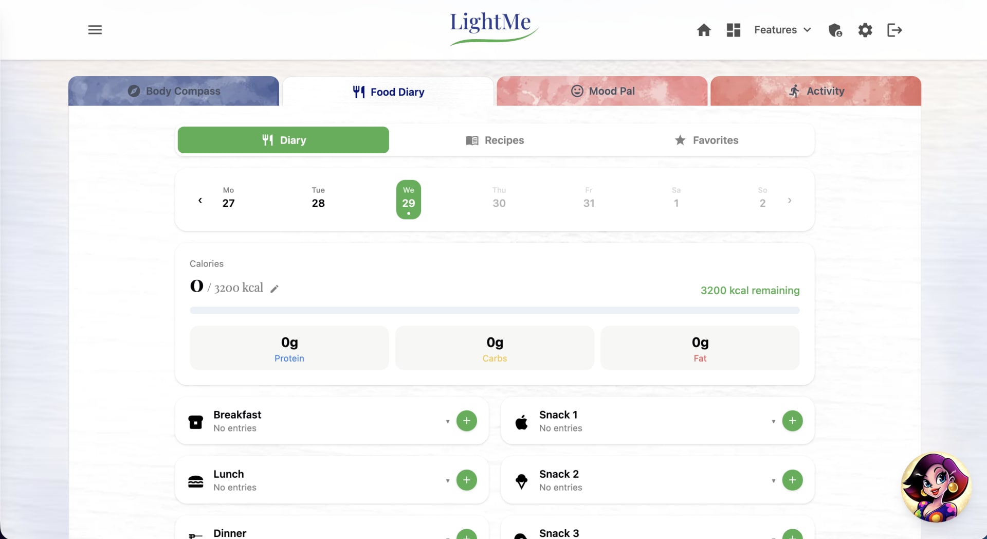Open the Favorites sub-tab

[706, 140]
